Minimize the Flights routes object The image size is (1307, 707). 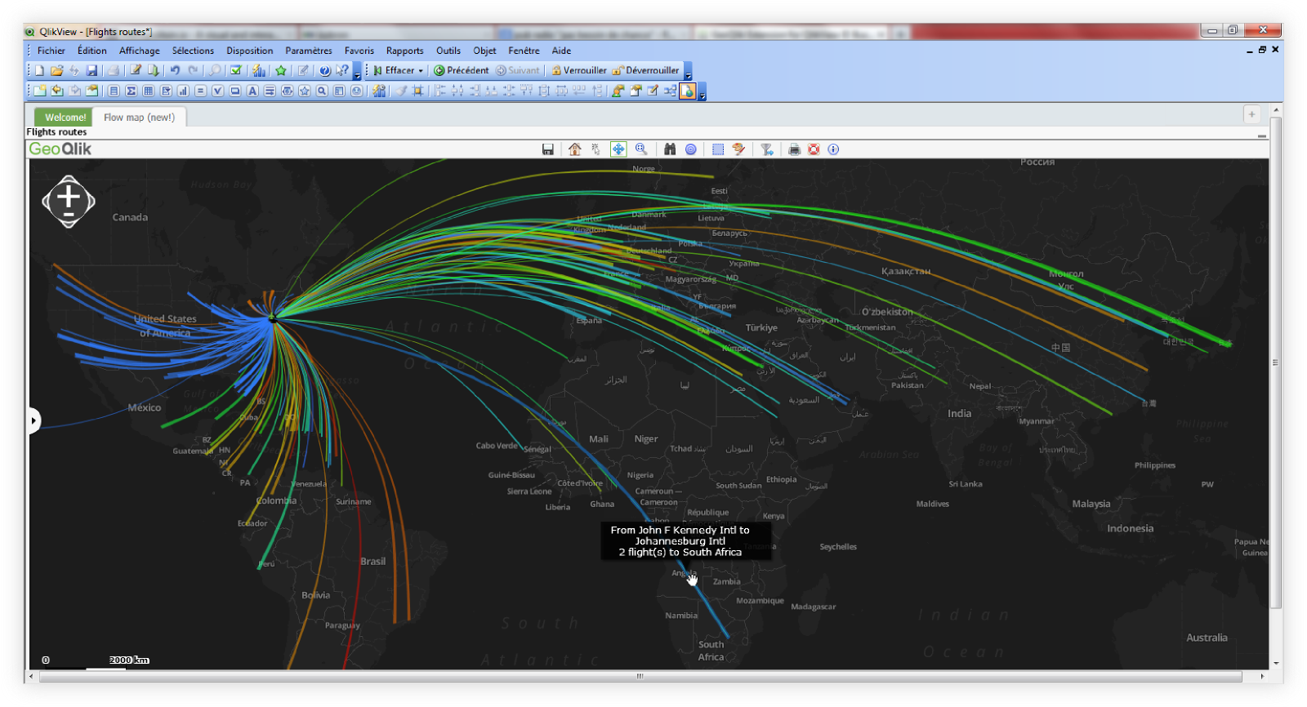click(1262, 136)
